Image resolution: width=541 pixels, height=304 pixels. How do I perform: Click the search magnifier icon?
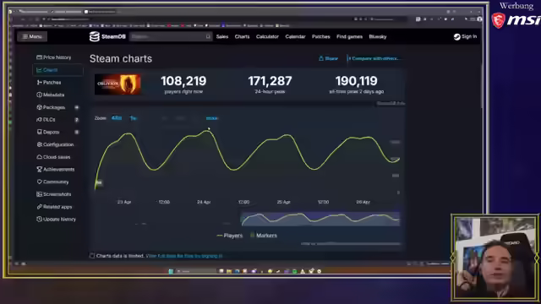pos(208,36)
